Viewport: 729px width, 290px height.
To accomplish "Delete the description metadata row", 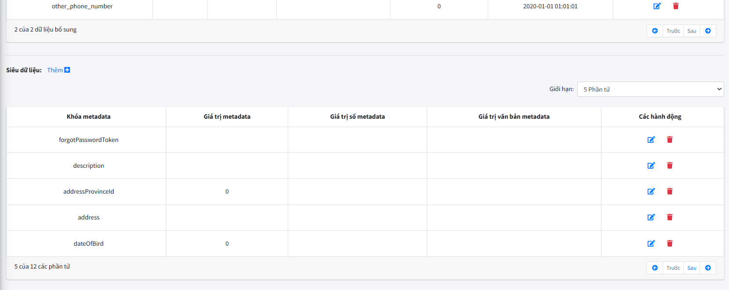I will click(x=670, y=166).
